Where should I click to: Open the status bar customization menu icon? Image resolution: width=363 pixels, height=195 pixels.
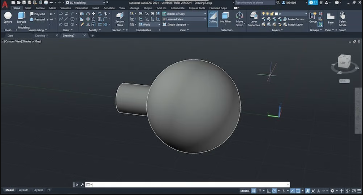[x=359, y=191]
